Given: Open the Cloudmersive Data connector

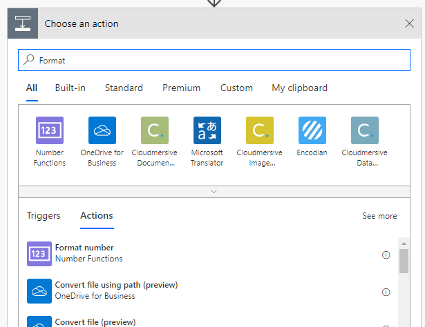Looking at the screenshot, I should 365,130.
